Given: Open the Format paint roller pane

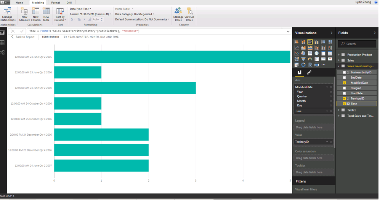Looking at the screenshot, I should (309, 72).
